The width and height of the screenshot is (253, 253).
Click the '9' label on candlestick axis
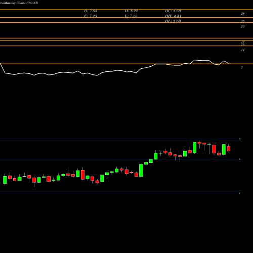pyautogui.click(x=239, y=139)
